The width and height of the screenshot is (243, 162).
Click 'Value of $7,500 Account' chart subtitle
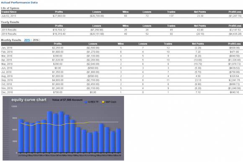[67, 100]
